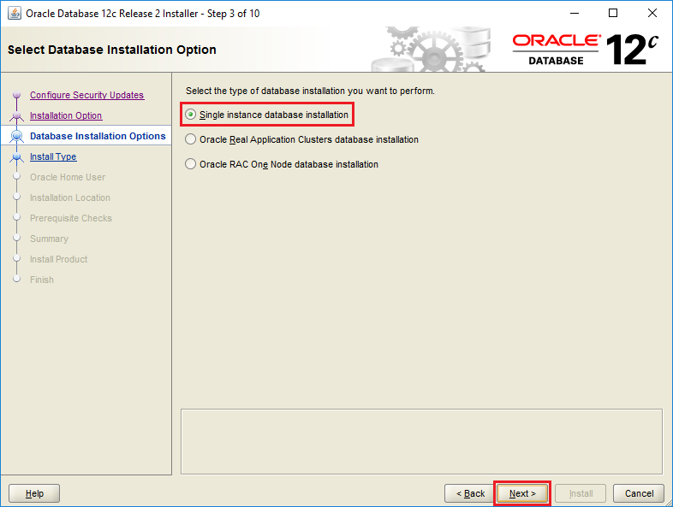Click the 'Select Database Installation Option' heading
This screenshot has height=507, width=673.
click(112, 50)
